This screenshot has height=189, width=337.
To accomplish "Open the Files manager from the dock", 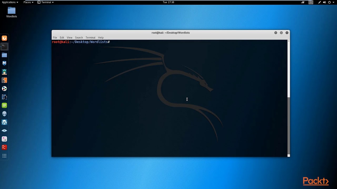I will tap(4, 55).
